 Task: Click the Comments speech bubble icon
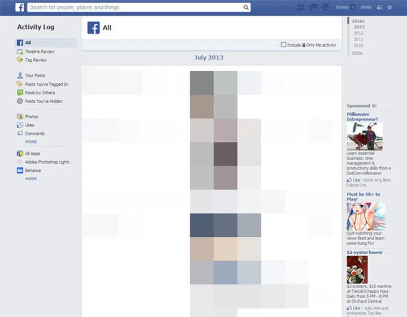[x=20, y=133]
